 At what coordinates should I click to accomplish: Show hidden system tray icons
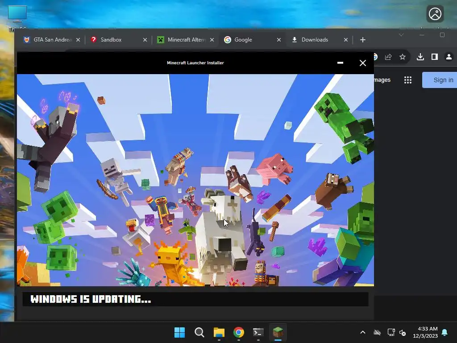(x=362, y=332)
